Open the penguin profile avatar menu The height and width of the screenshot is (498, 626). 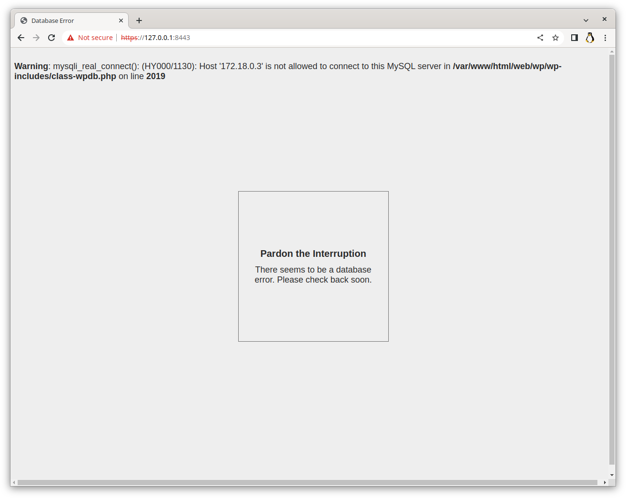coord(590,38)
